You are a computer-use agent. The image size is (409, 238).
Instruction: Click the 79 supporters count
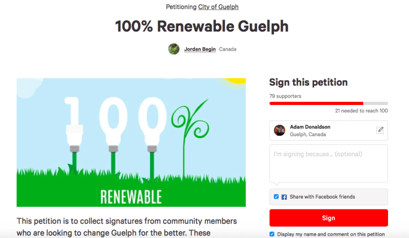click(x=285, y=96)
